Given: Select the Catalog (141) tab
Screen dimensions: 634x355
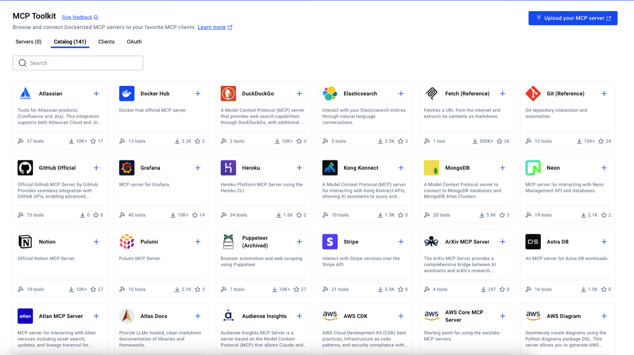Looking at the screenshot, I should tap(70, 42).
